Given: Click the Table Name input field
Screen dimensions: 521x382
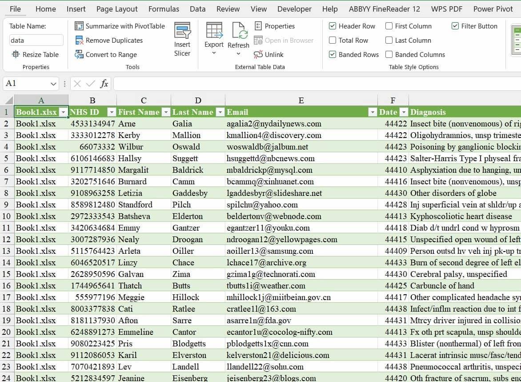Looking at the screenshot, I should (36, 41).
